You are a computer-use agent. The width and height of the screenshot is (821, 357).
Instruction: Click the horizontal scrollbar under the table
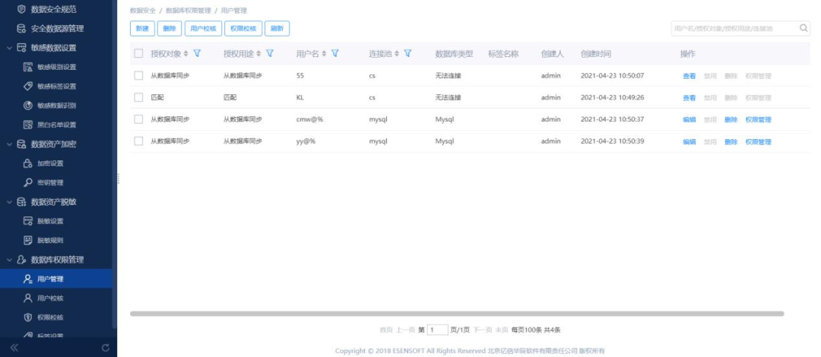[456, 313]
